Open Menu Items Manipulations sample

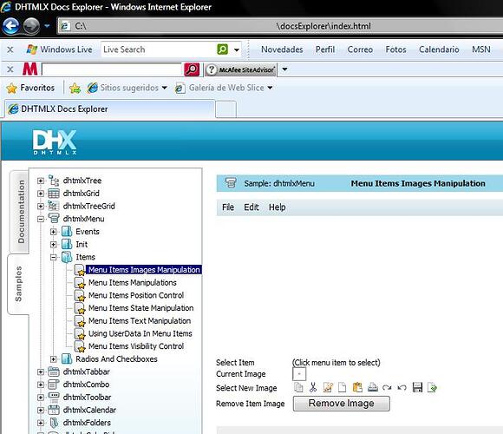pyautogui.click(x=132, y=282)
